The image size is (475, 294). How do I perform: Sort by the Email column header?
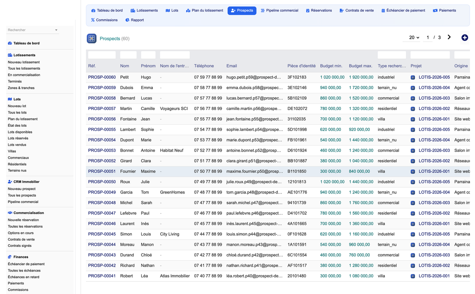click(x=232, y=66)
